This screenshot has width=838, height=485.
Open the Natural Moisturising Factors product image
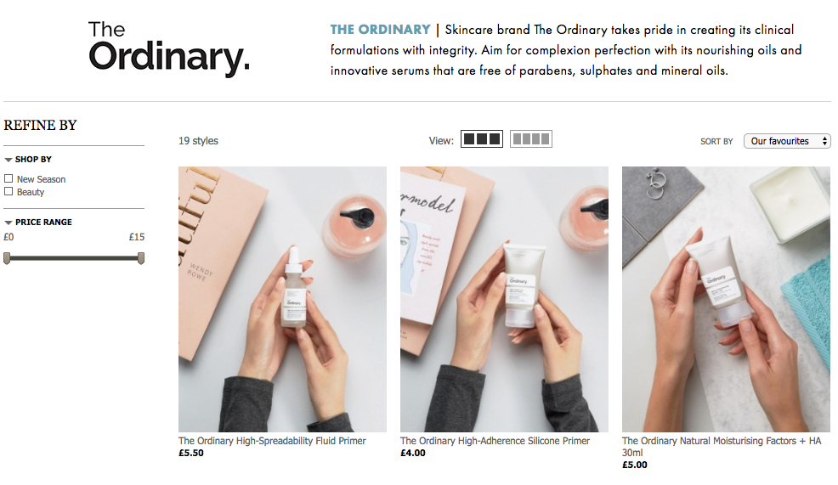pyautogui.click(x=726, y=299)
